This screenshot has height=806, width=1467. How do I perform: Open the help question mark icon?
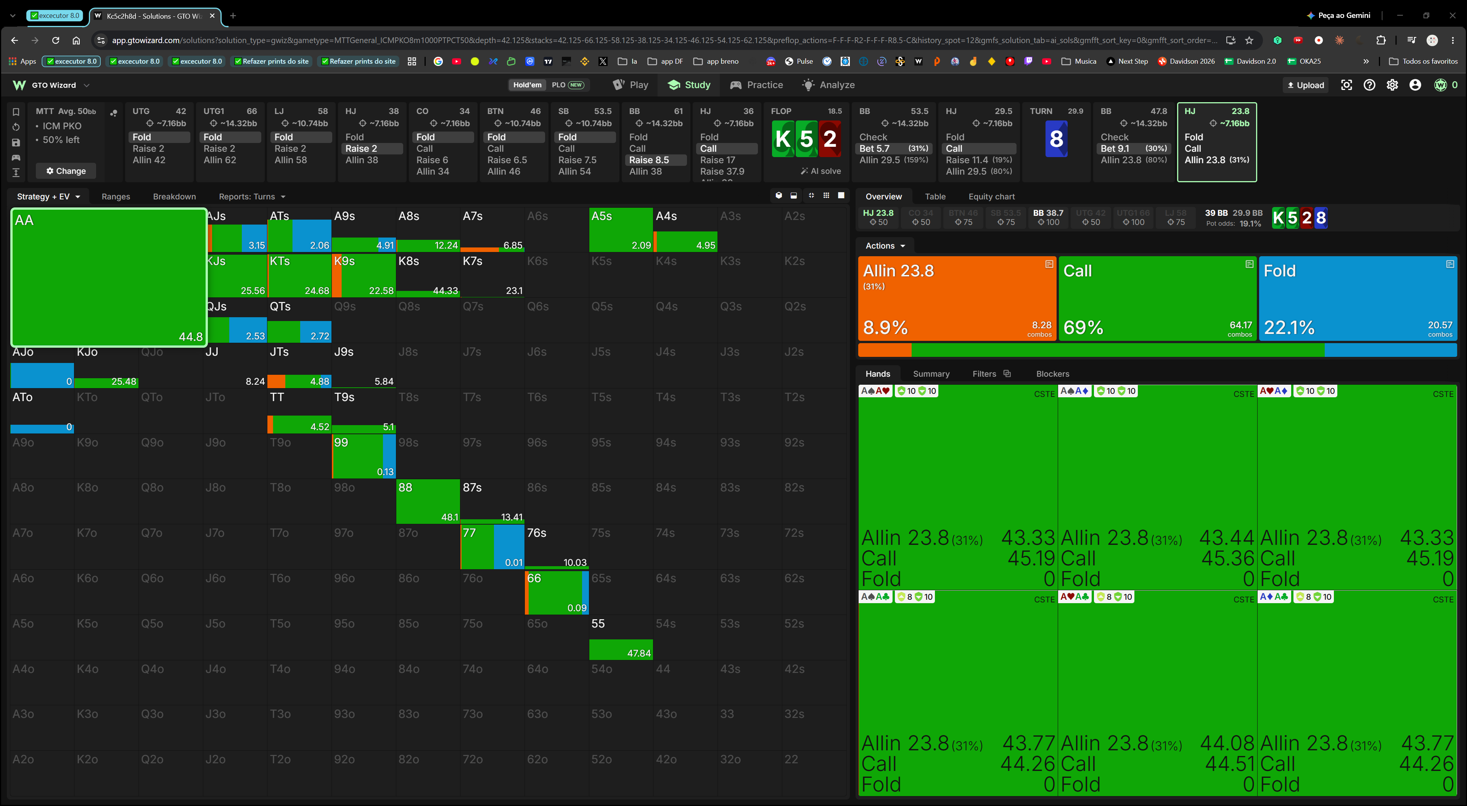click(1370, 85)
